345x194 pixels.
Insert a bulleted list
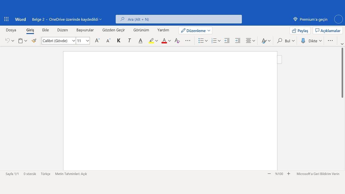pos(201,41)
